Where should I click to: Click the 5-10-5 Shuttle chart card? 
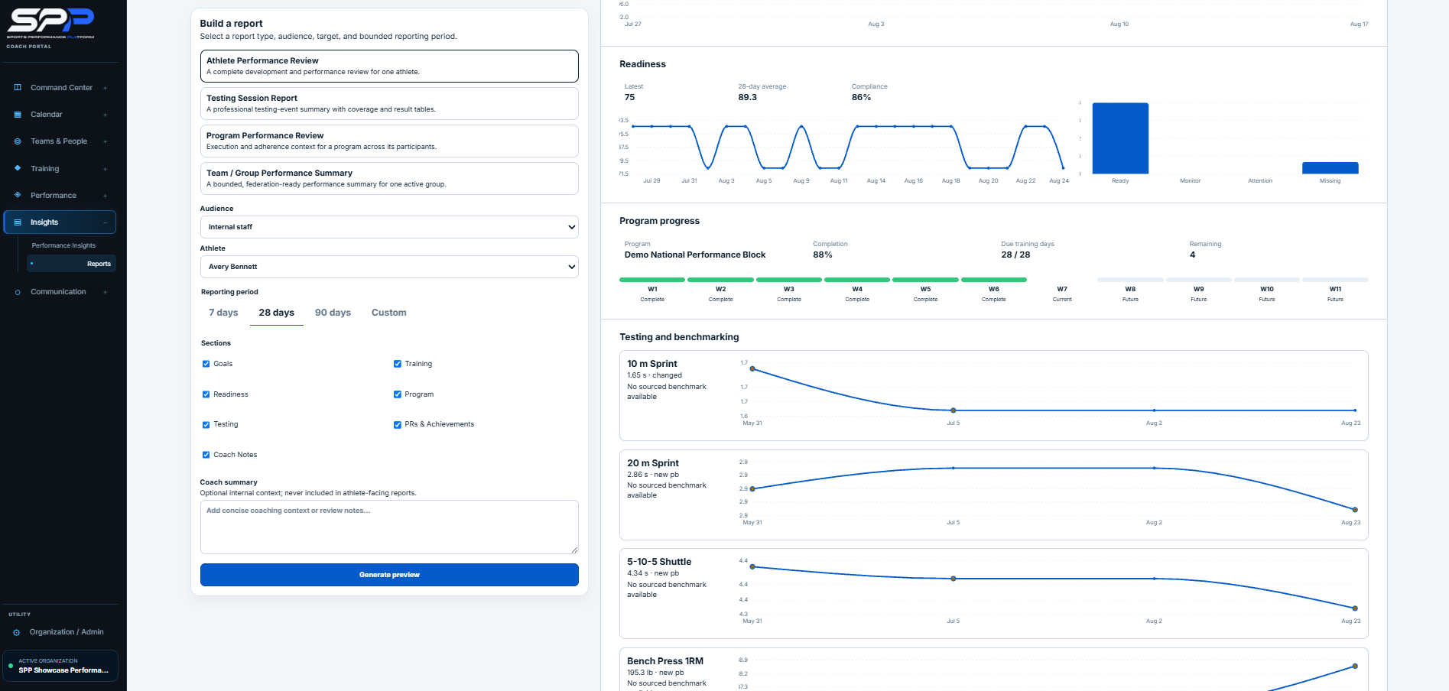click(993, 593)
